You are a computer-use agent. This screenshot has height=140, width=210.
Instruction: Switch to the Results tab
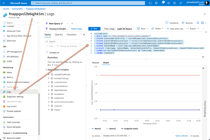pyautogui.click(x=96, y=63)
